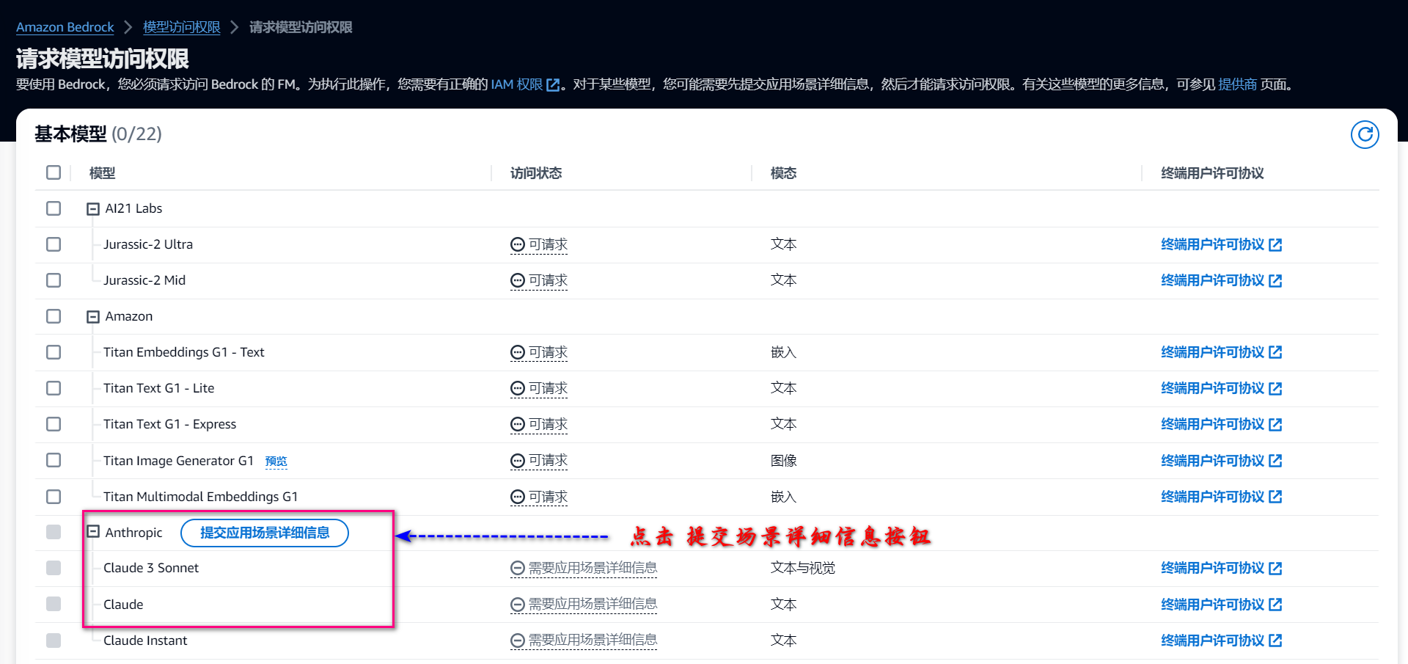Check the Amazon group checkbox
The height and width of the screenshot is (664, 1408).
(54, 316)
